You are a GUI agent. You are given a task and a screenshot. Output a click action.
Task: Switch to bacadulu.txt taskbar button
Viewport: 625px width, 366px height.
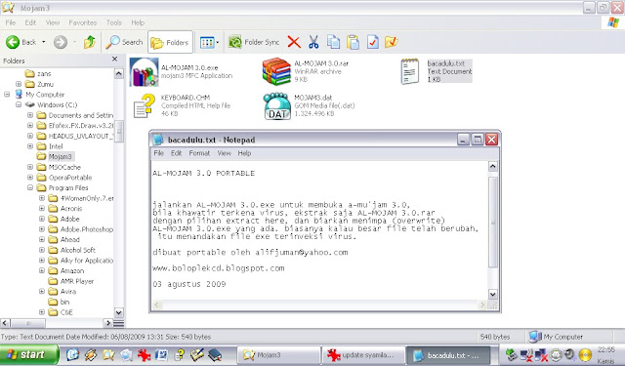pyautogui.click(x=447, y=355)
